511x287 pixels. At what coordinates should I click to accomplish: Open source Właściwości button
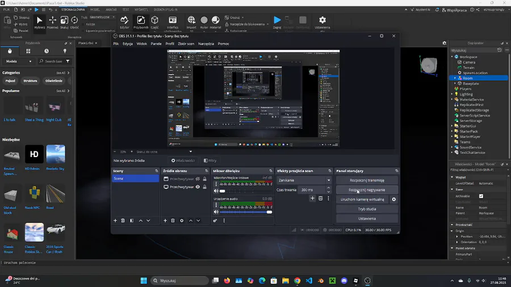pos(183,161)
